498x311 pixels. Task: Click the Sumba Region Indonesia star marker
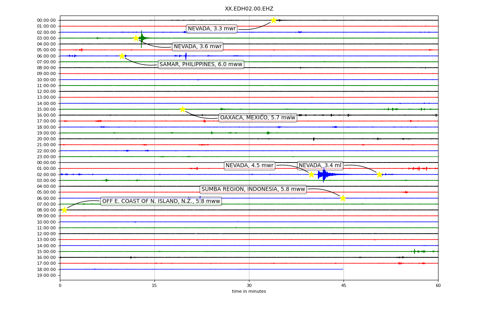(x=343, y=198)
